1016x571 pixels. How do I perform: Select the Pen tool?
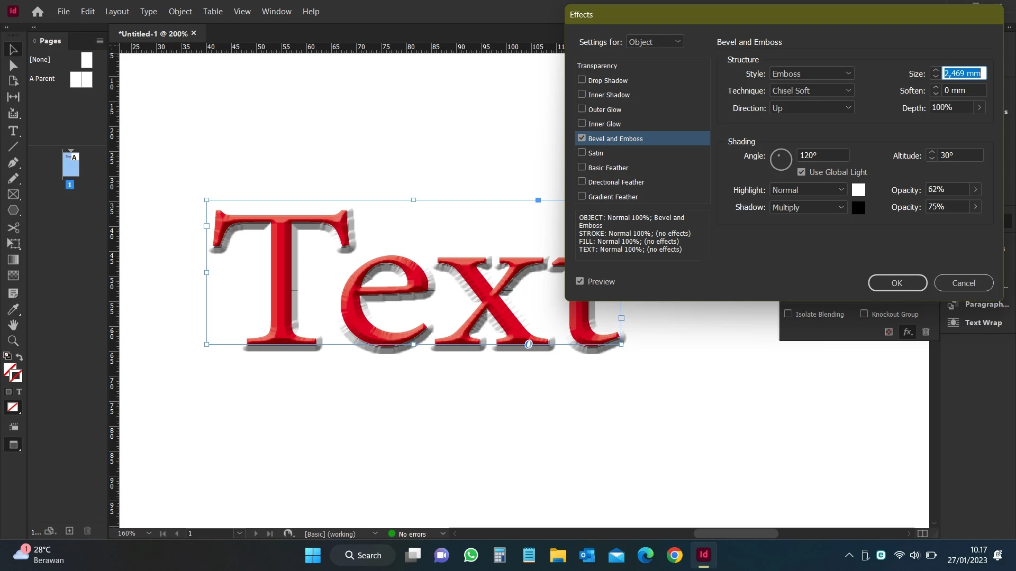(13, 163)
